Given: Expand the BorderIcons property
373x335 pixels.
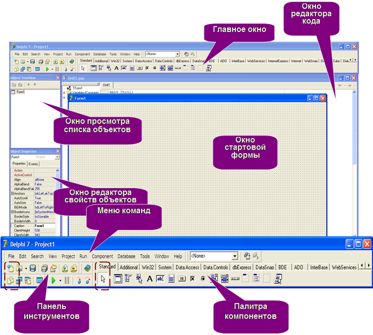Looking at the screenshot, I should [12, 212].
